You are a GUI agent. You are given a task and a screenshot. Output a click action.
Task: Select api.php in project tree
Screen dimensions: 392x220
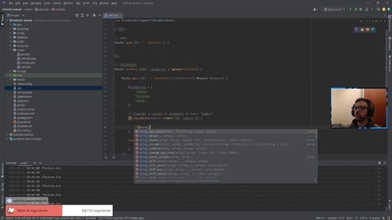[23, 54]
